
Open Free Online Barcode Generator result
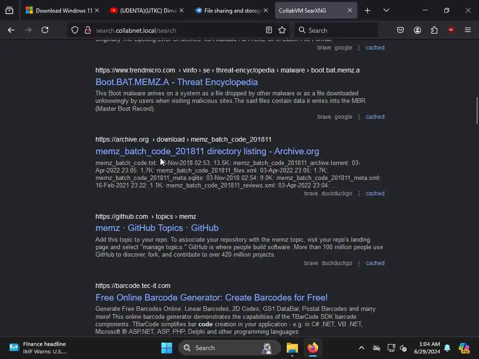point(211,297)
